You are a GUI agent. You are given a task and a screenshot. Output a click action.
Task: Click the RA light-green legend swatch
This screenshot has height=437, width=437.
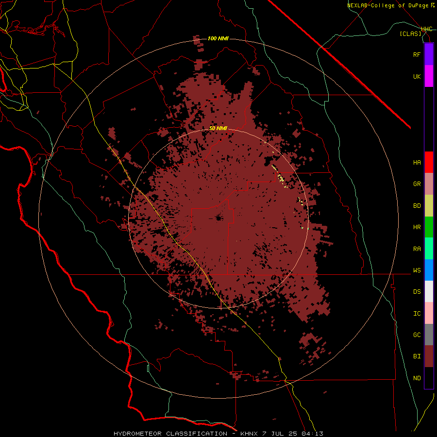click(429, 249)
